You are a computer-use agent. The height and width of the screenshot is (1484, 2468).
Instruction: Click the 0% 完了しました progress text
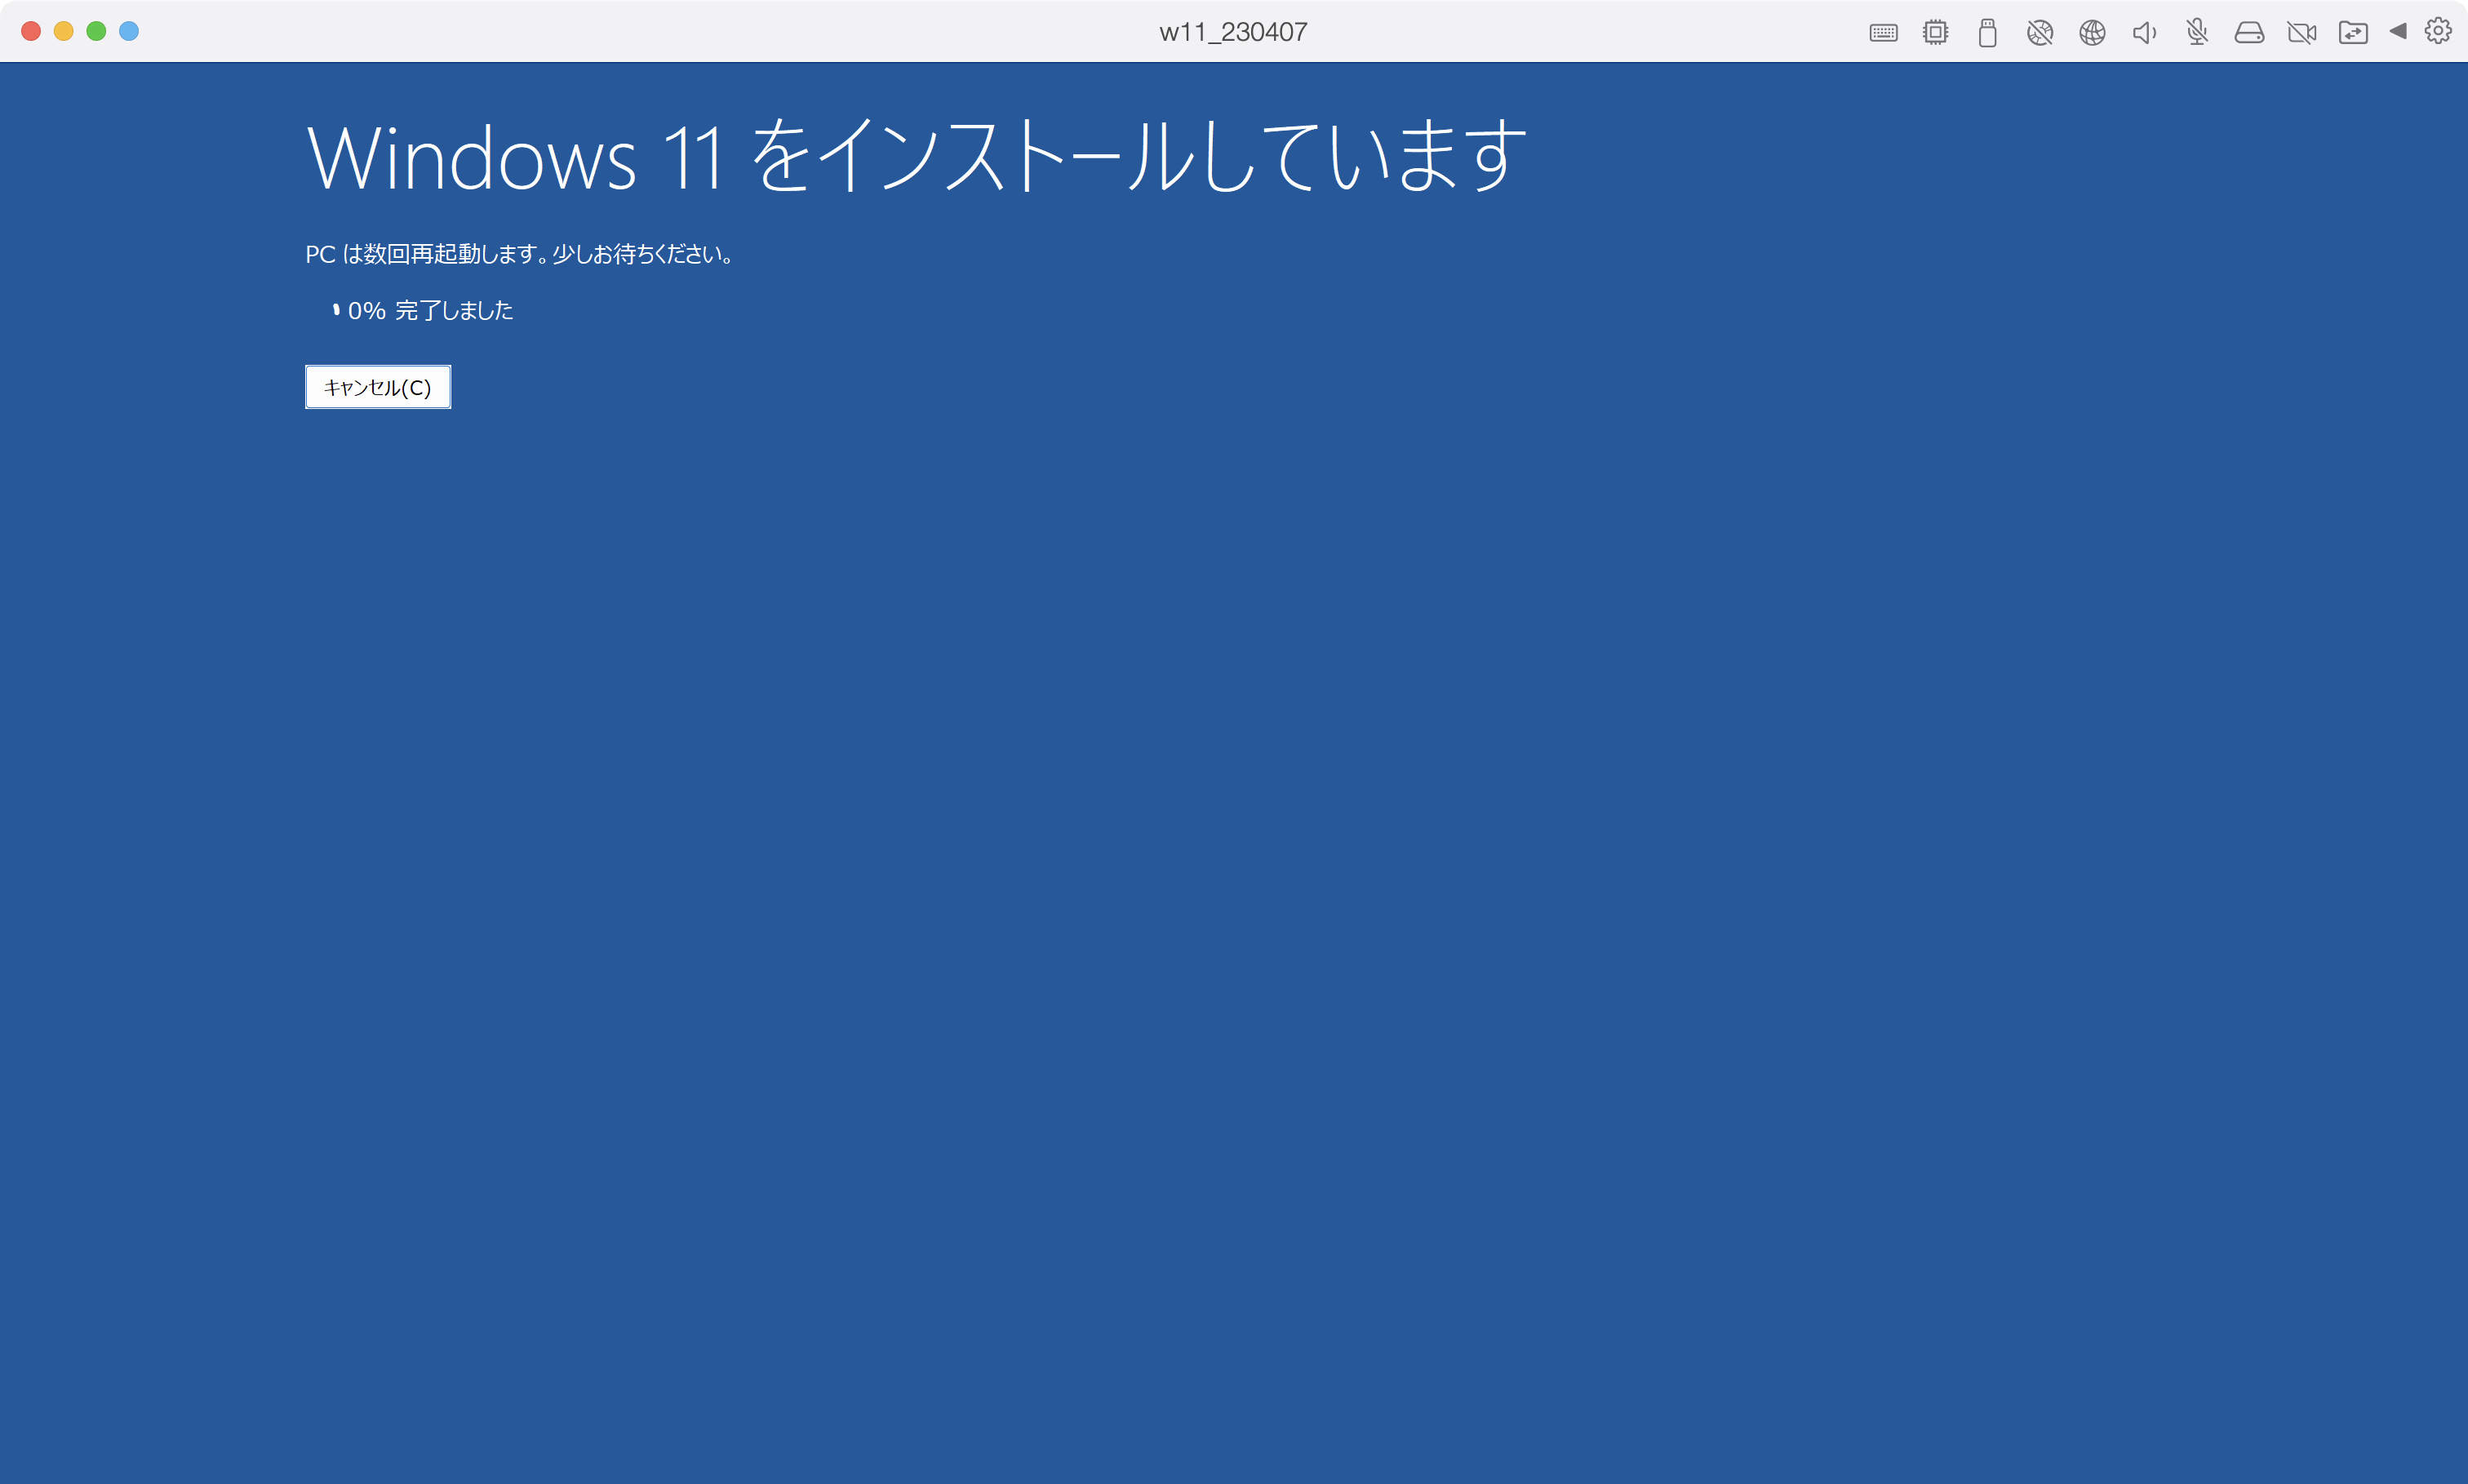pyautogui.click(x=430, y=310)
